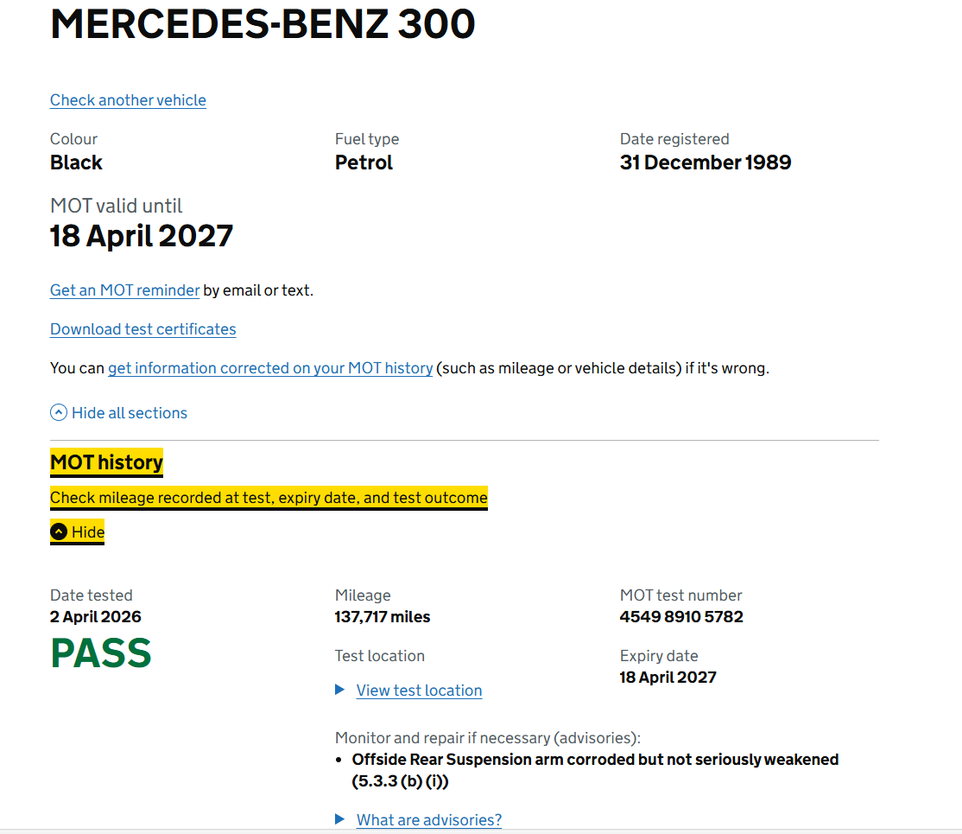Click the green PASS result text

pos(101,653)
